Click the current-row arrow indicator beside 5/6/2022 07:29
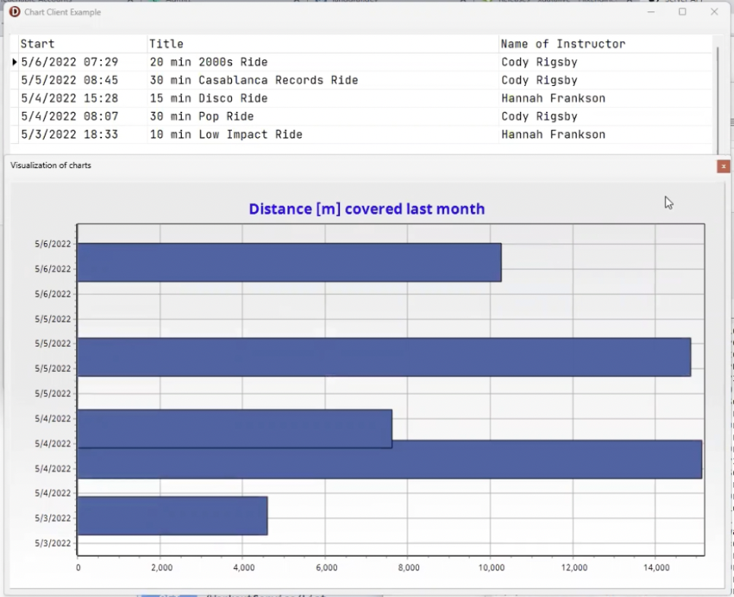The height and width of the screenshot is (597, 734). [x=14, y=62]
